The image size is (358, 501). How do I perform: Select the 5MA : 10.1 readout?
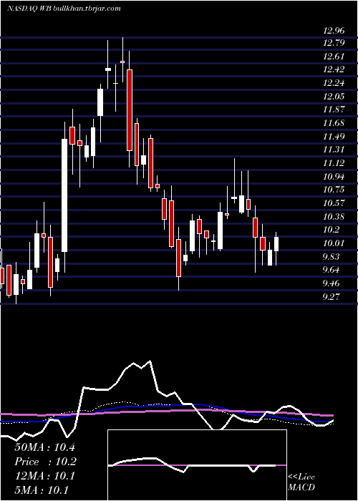click(42, 490)
